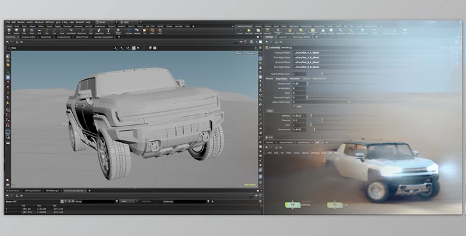Select the Box shelf tool
The height and width of the screenshot is (236, 466).
point(9,31)
